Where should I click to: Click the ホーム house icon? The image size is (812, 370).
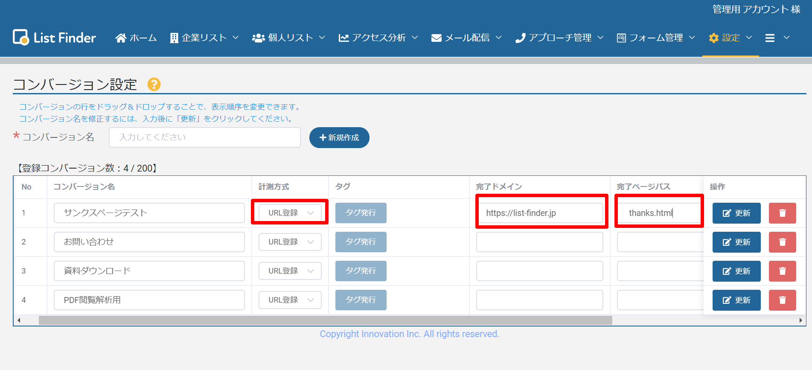click(121, 38)
